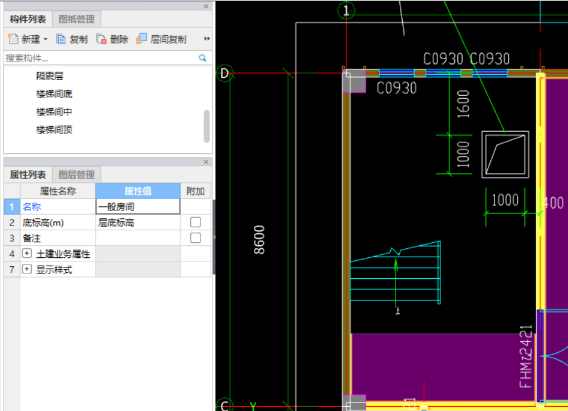Click the 删除 delete button

tap(113, 39)
